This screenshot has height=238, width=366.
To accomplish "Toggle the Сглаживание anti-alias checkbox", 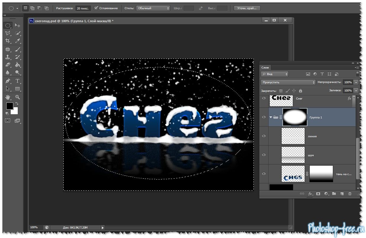I will tap(96, 8).
